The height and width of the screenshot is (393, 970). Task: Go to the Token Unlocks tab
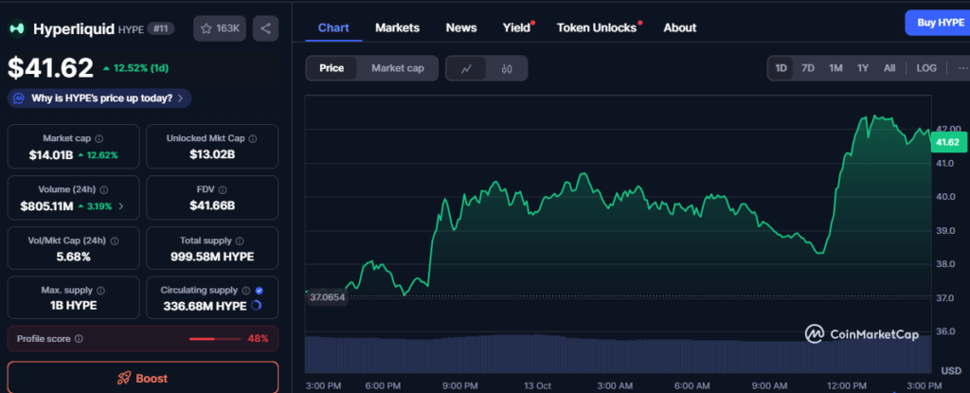click(597, 27)
